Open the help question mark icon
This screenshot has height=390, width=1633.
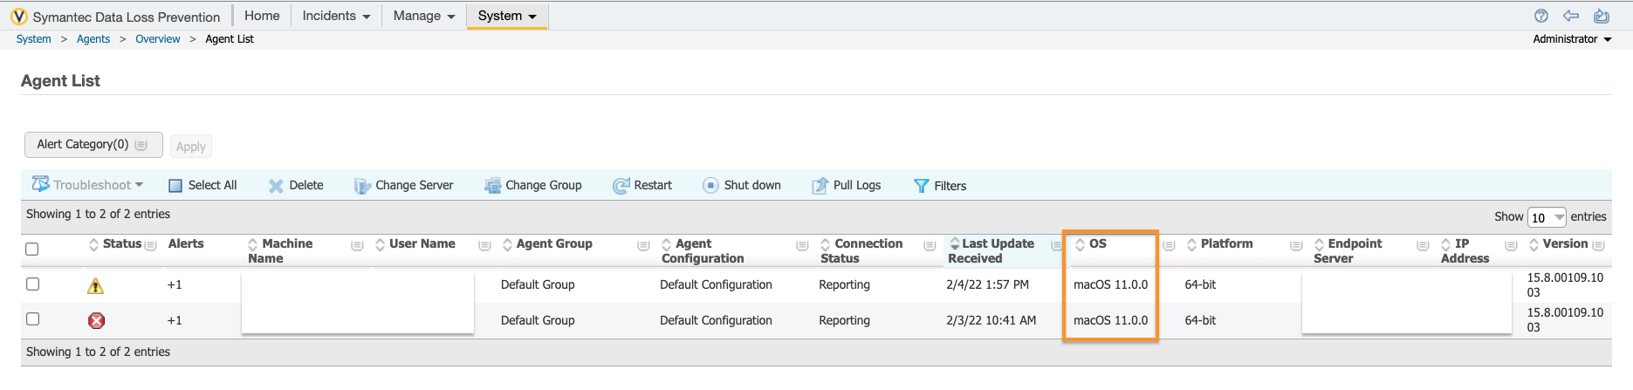point(1541,16)
